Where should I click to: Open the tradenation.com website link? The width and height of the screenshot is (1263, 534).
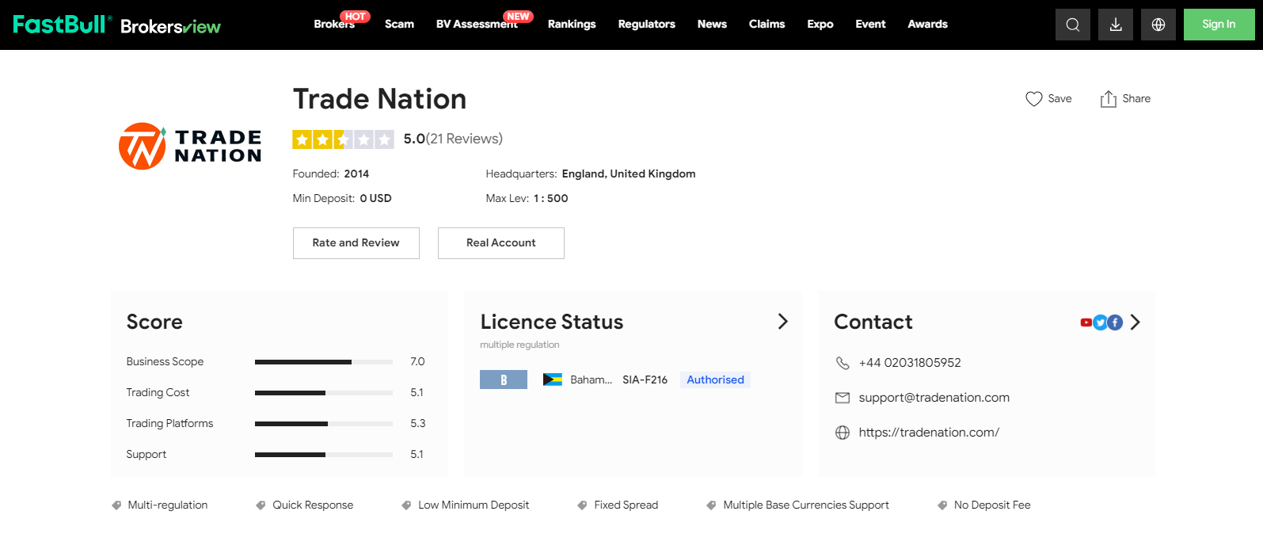(x=929, y=433)
